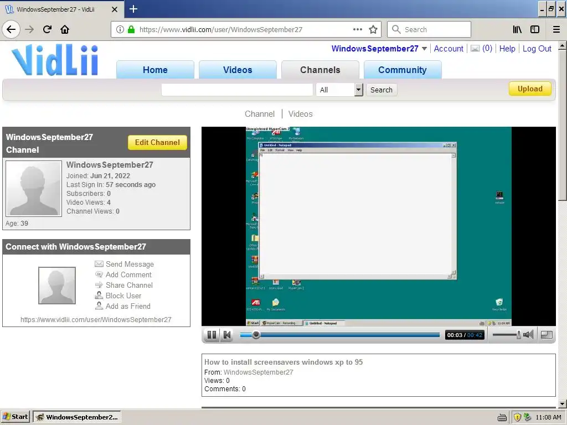Click the large channel avatar picture
This screenshot has width=567, height=425.
point(34,189)
